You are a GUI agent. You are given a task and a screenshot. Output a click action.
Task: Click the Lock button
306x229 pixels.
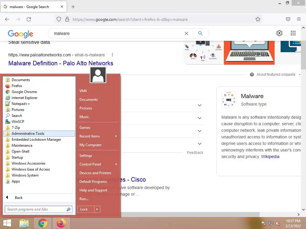pyautogui.click(x=86, y=209)
